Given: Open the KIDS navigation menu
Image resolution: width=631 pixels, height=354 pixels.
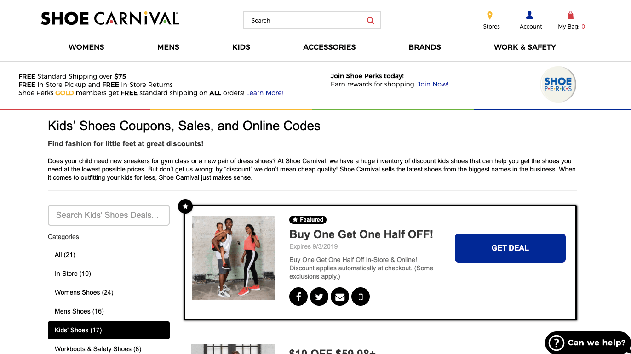Looking at the screenshot, I should (241, 47).
